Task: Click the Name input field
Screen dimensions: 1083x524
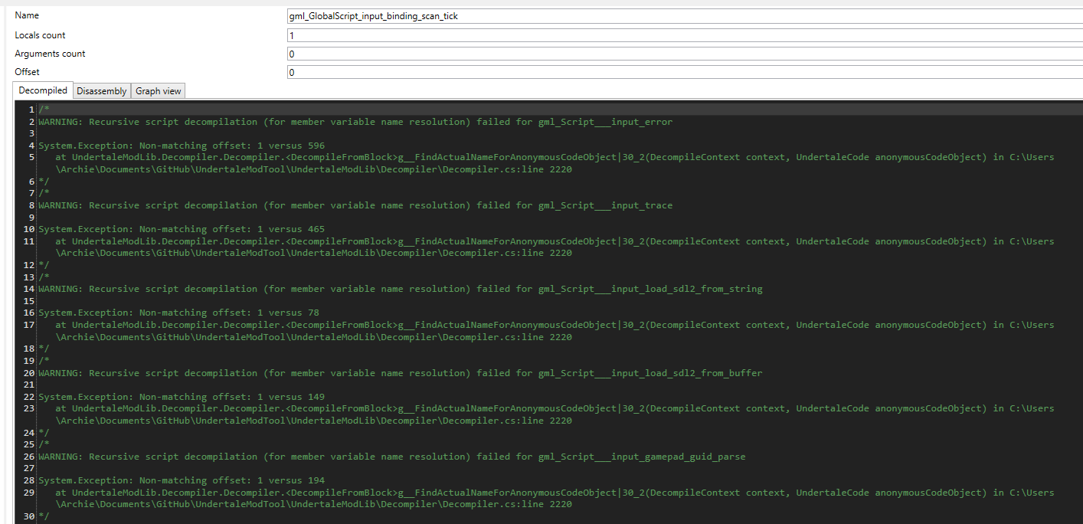Action: 536,15
